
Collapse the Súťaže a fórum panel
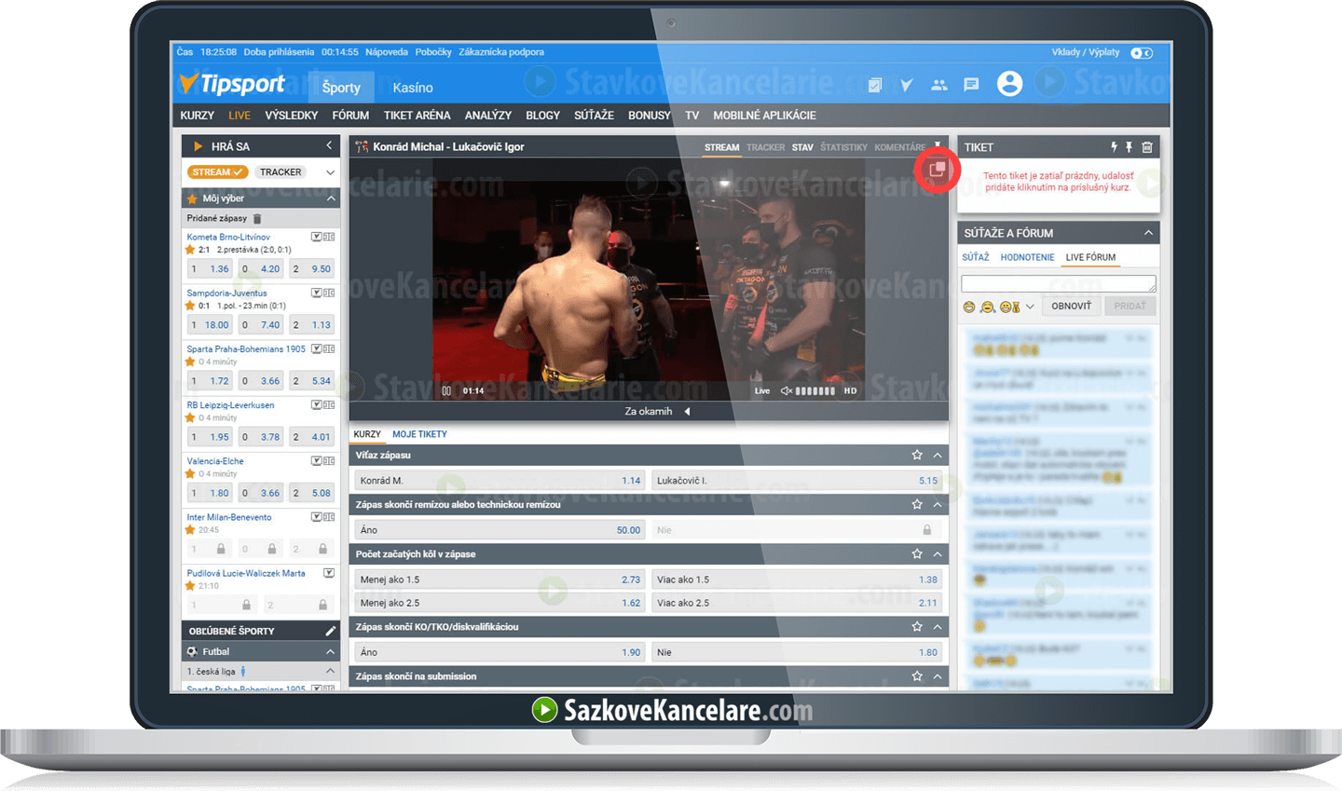tap(1148, 233)
